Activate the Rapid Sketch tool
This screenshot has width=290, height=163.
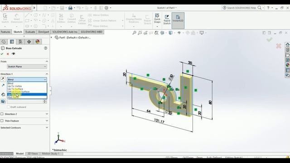coord(167,19)
